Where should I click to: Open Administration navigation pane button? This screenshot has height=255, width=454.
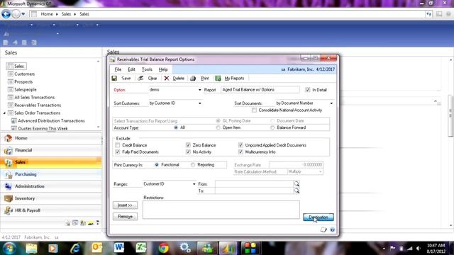point(51,186)
